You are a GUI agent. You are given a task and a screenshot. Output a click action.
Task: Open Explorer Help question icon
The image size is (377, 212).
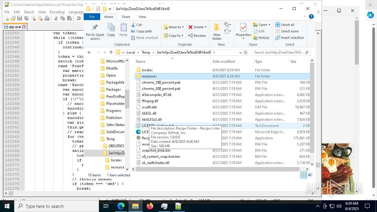311,17
